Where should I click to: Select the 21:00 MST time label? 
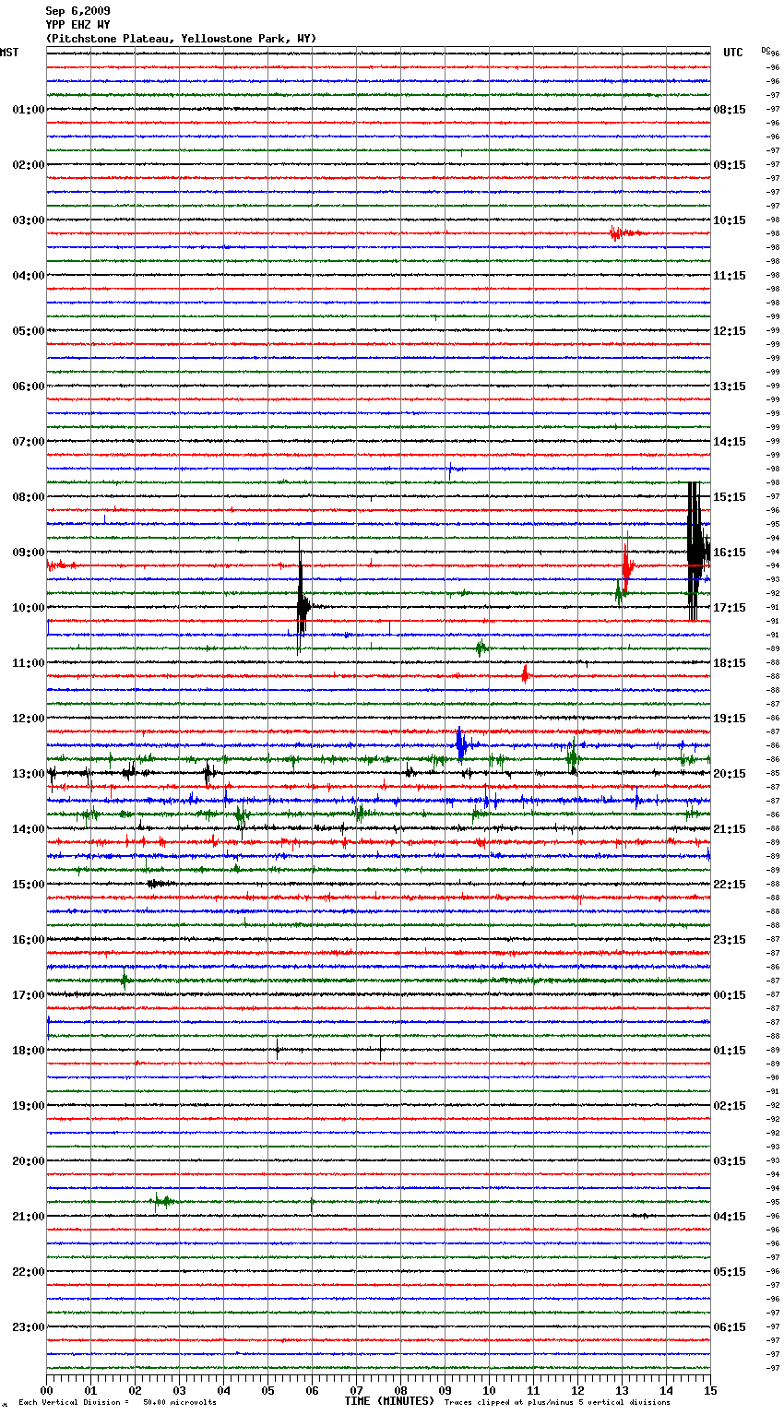click(x=28, y=1217)
